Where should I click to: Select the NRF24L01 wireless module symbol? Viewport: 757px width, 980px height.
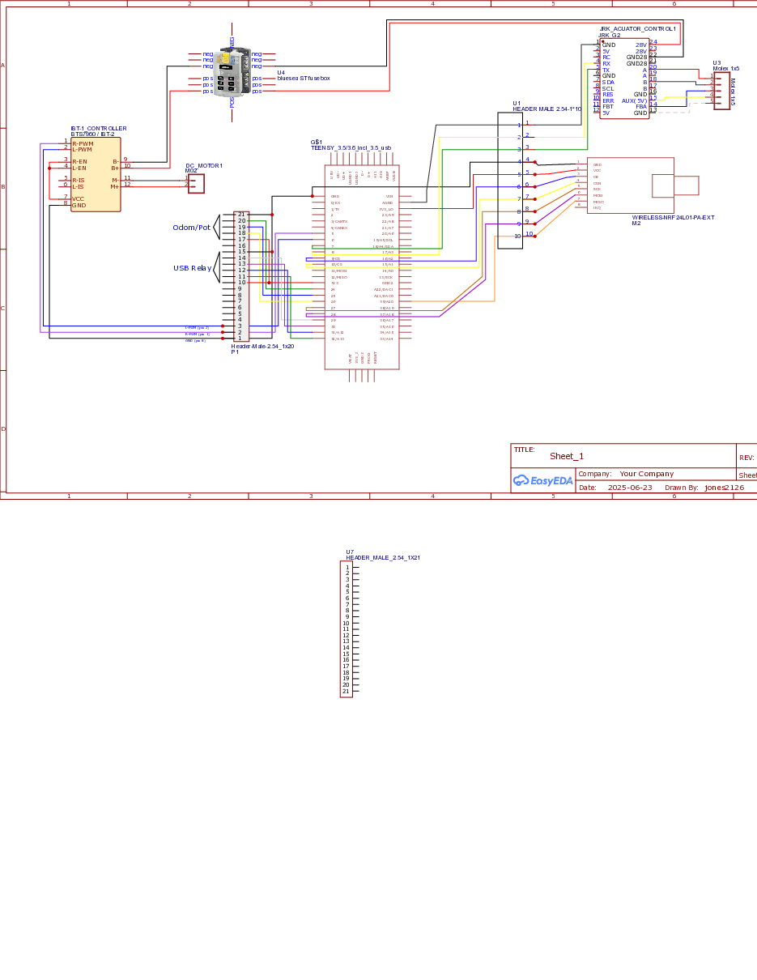pos(630,185)
